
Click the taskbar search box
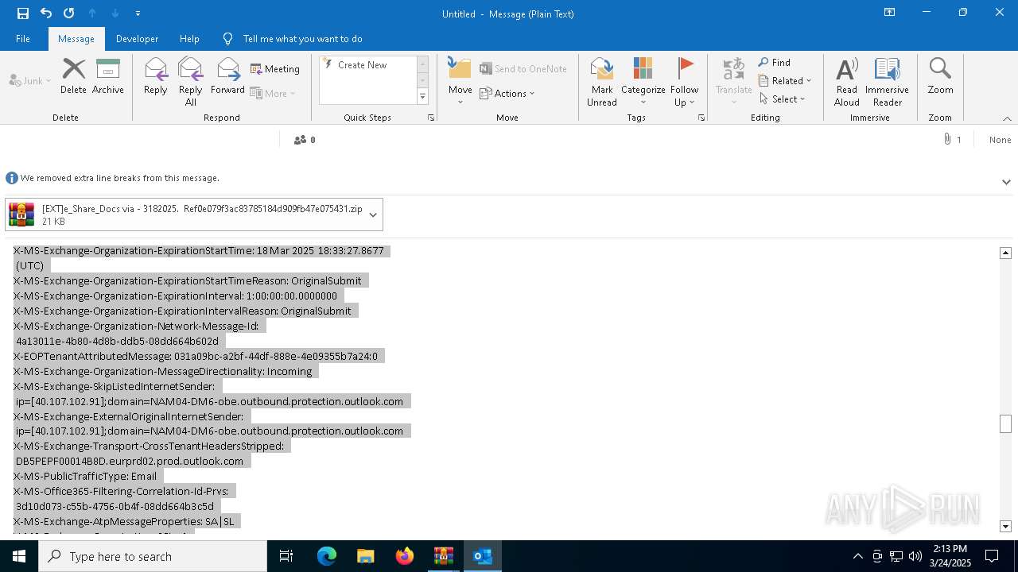click(x=153, y=556)
